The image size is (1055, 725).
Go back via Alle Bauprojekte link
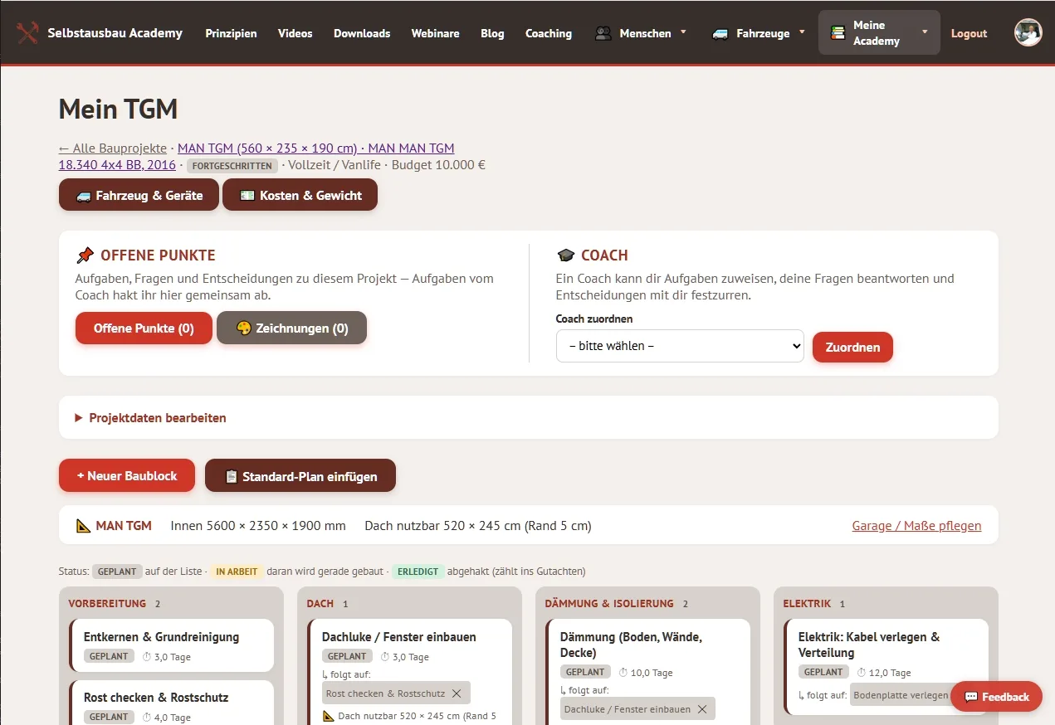tap(113, 148)
